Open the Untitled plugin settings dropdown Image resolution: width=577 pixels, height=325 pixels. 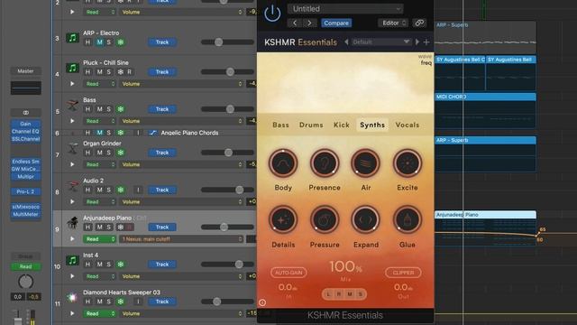point(345,9)
